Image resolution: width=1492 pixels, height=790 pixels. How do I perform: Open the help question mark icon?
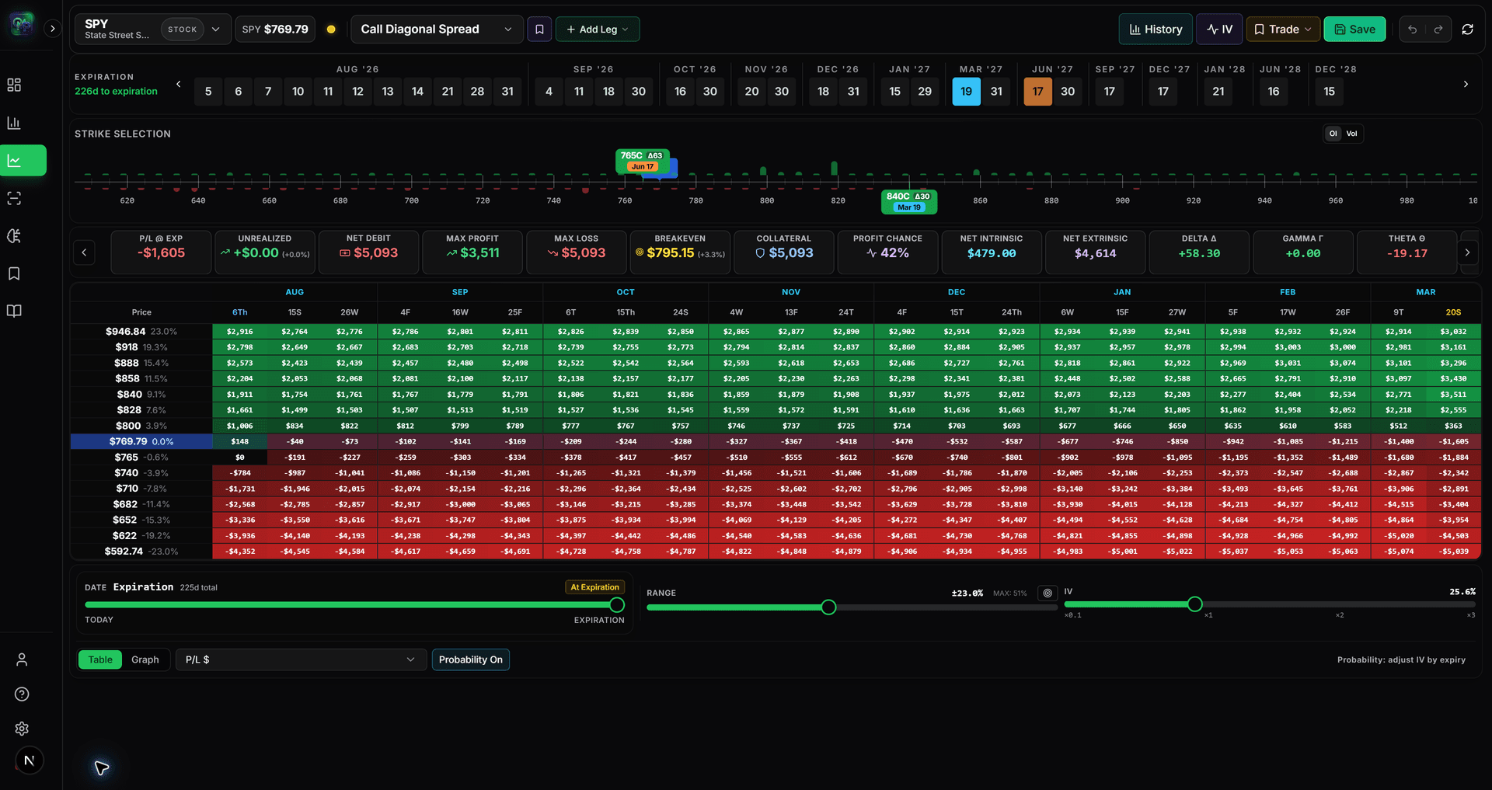(x=22, y=694)
